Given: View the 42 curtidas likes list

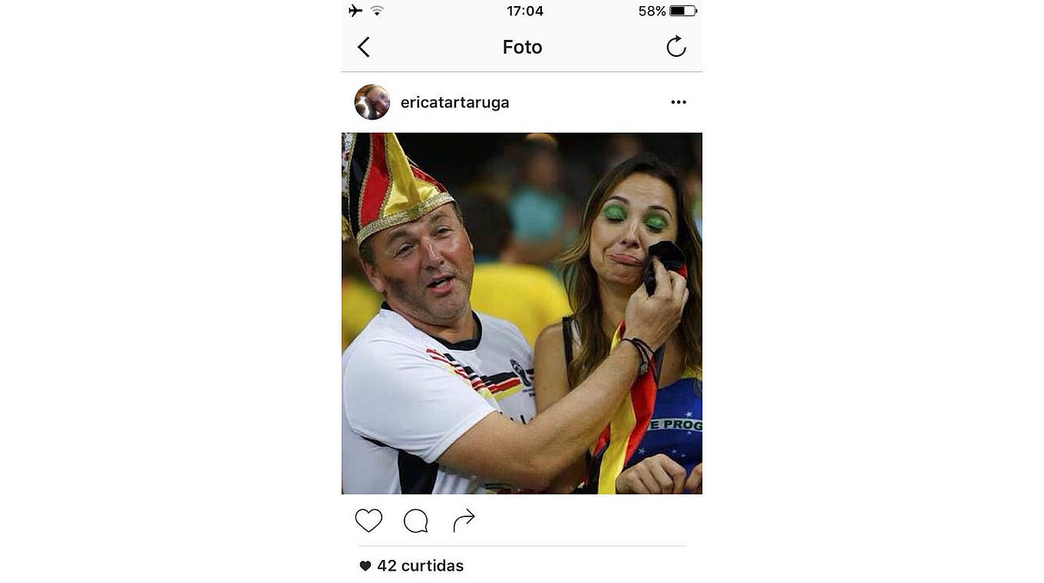Looking at the screenshot, I should tap(421, 566).
